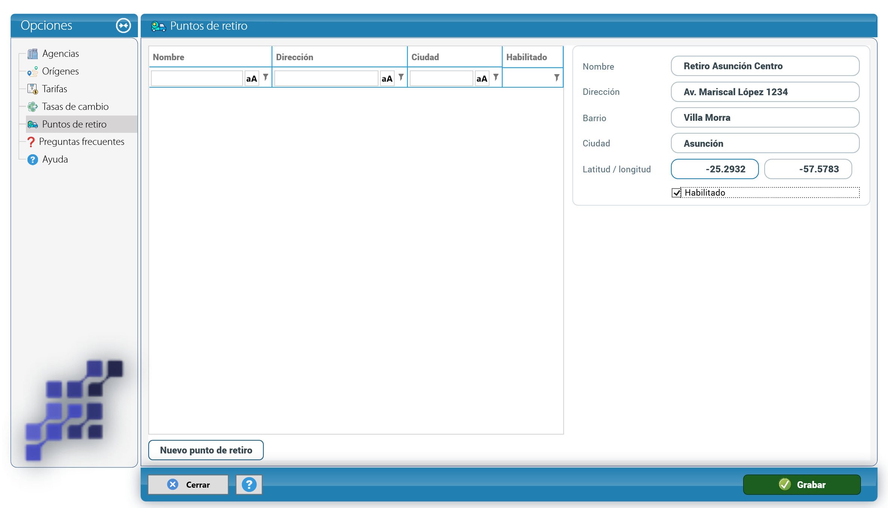This screenshot has height=508, width=888.
Task: Open the Dirección column filter funnel
Action: [x=401, y=77]
